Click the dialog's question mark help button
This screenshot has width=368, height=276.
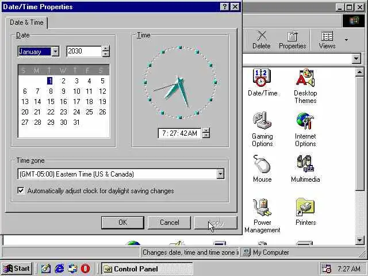225,6
